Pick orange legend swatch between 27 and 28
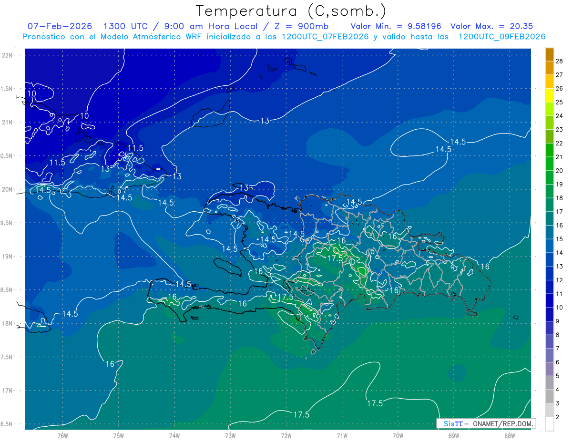 (x=550, y=68)
